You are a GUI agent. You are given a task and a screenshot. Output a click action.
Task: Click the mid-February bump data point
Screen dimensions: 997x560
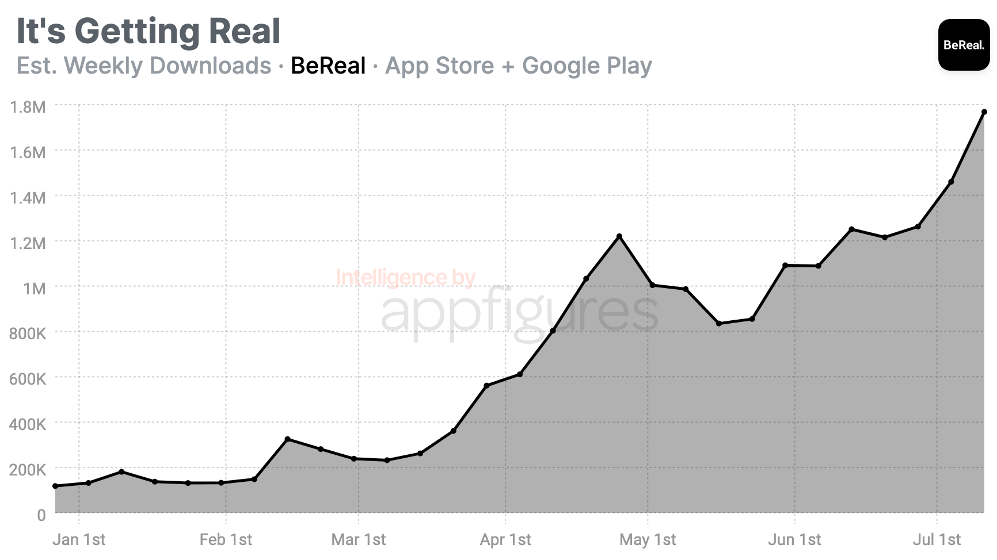(288, 439)
